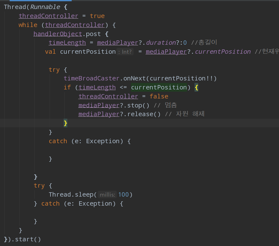Click the 'millis:' parameter hint

tap(107, 195)
